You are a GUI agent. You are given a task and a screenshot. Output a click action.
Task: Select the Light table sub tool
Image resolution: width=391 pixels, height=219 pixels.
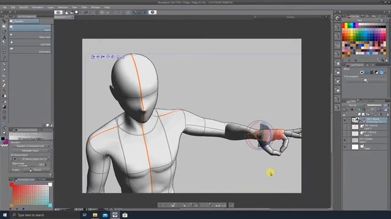point(30,43)
